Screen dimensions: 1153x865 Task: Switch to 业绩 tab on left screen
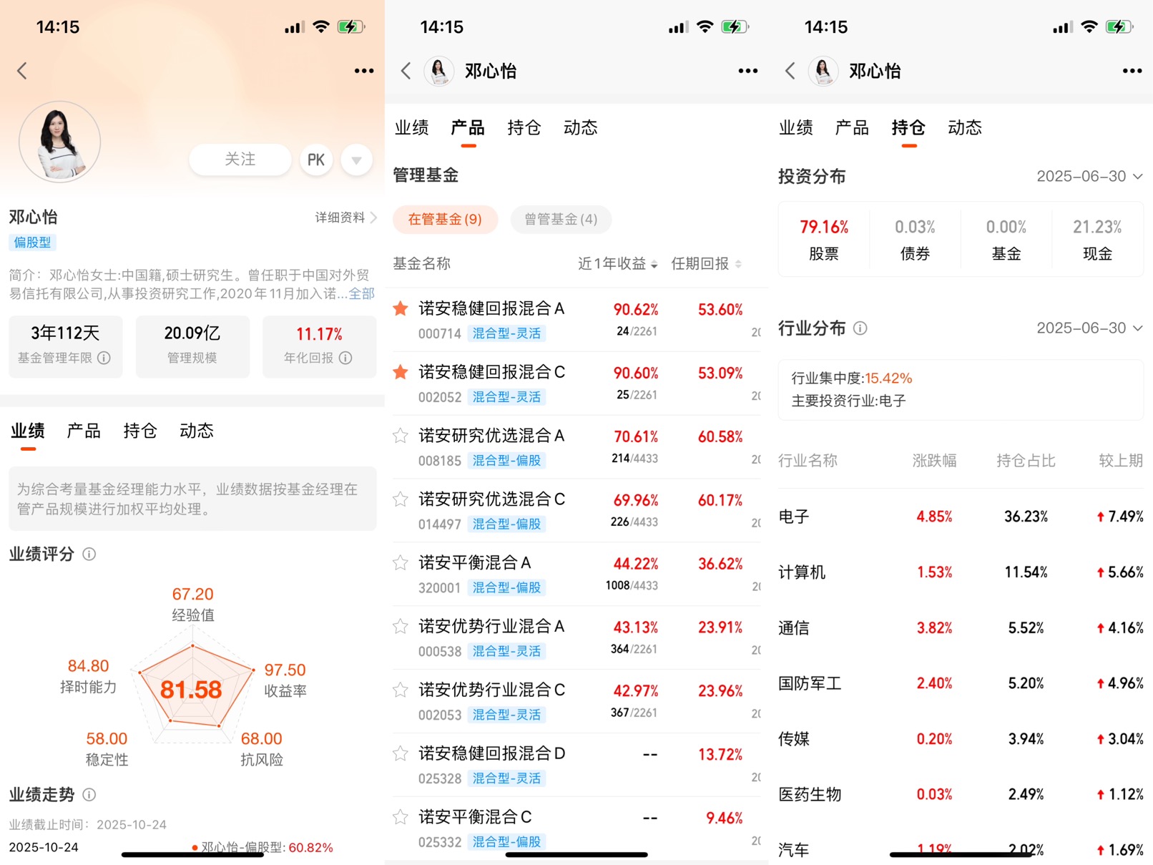click(x=28, y=431)
